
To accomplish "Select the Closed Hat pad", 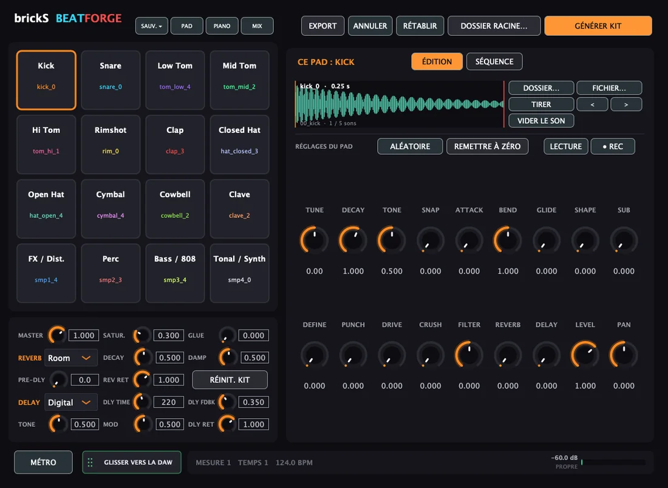I will point(239,144).
